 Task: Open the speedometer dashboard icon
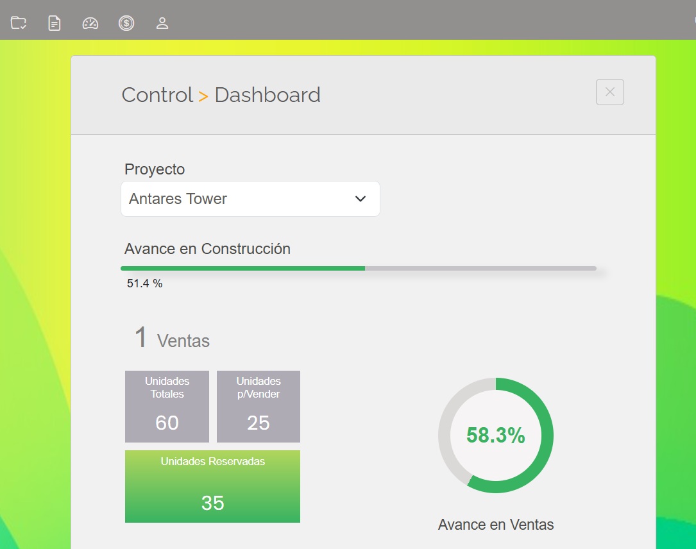[x=90, y=23]
